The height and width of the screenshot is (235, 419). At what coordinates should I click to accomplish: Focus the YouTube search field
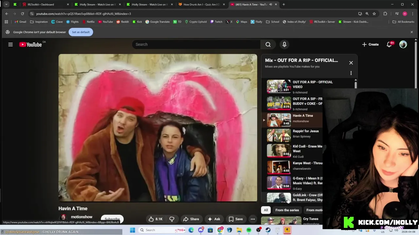(196, 44)
